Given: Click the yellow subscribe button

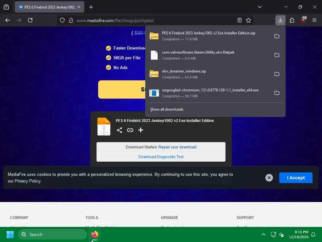Looking at the screenshot, I should pyautogui.click(x=122, y=89).
